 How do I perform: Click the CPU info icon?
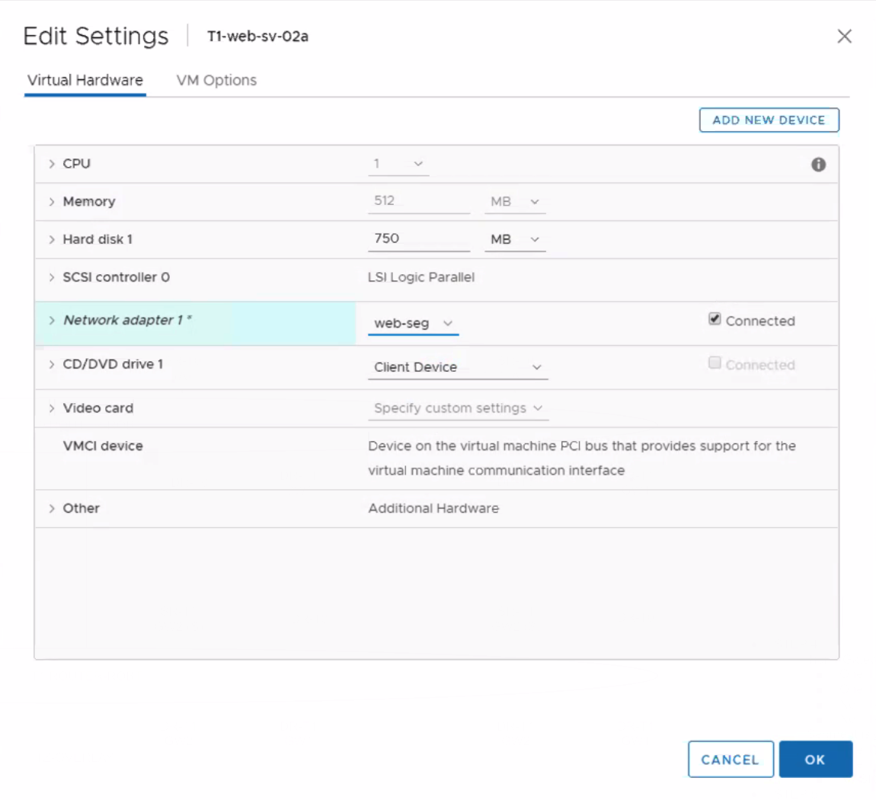point(818,165)
